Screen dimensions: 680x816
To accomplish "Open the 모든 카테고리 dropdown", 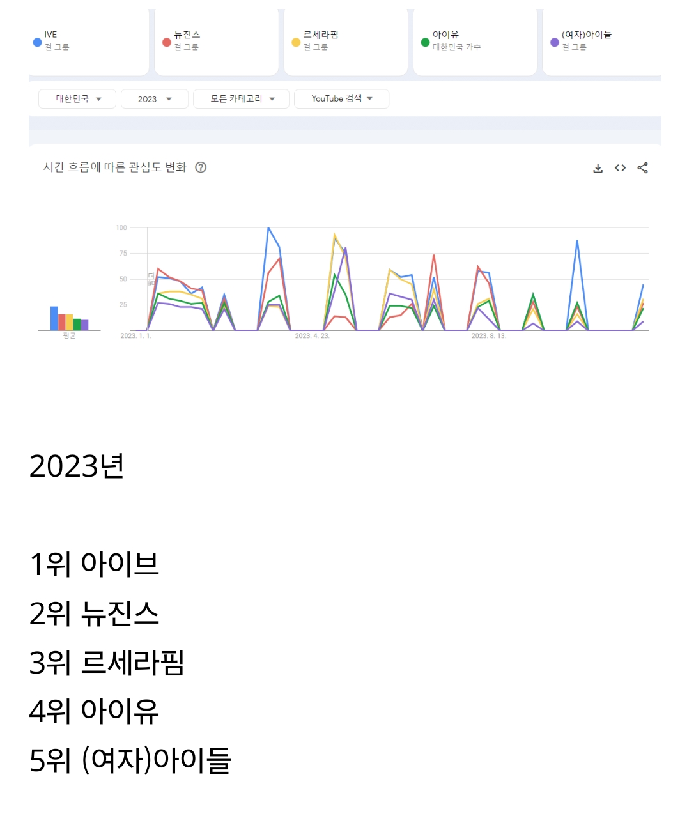I will pyautogui.click(x=242, y=99).
